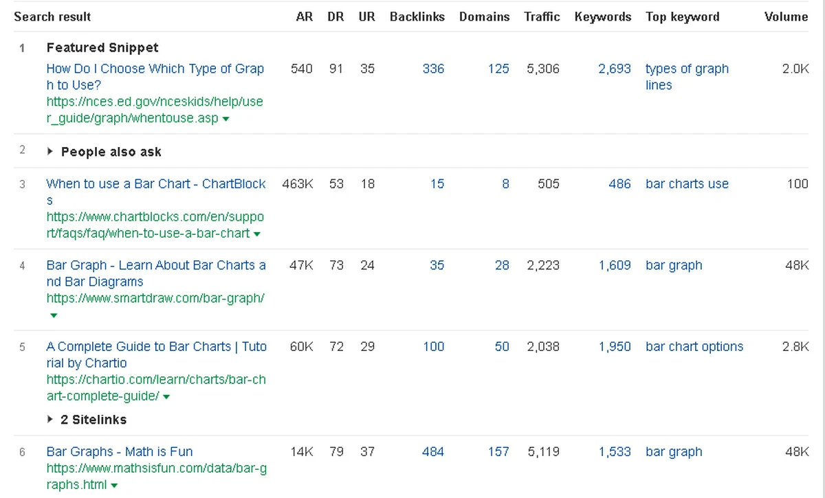Expand the People also ask row
This screenshot has height=498, width=825.
coord(104,152)
